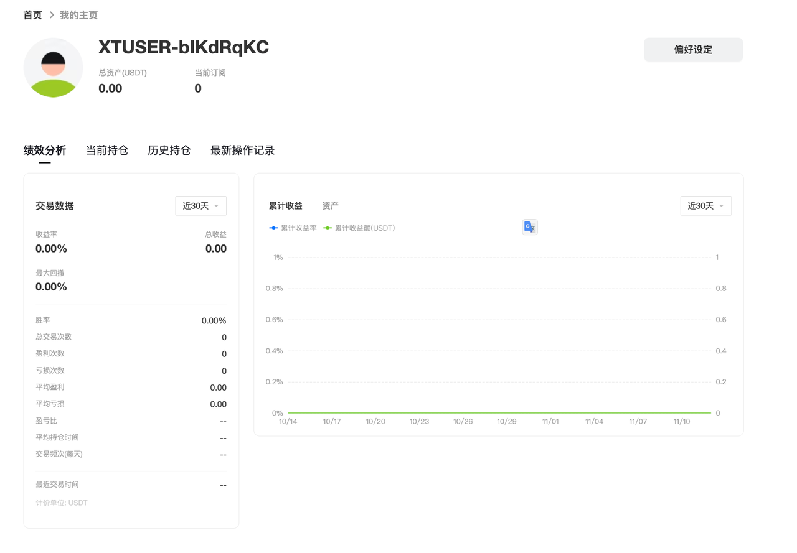797x553 pixels.
Task: Switch to the 绩效分析 tab
Action: click(45, 151)
